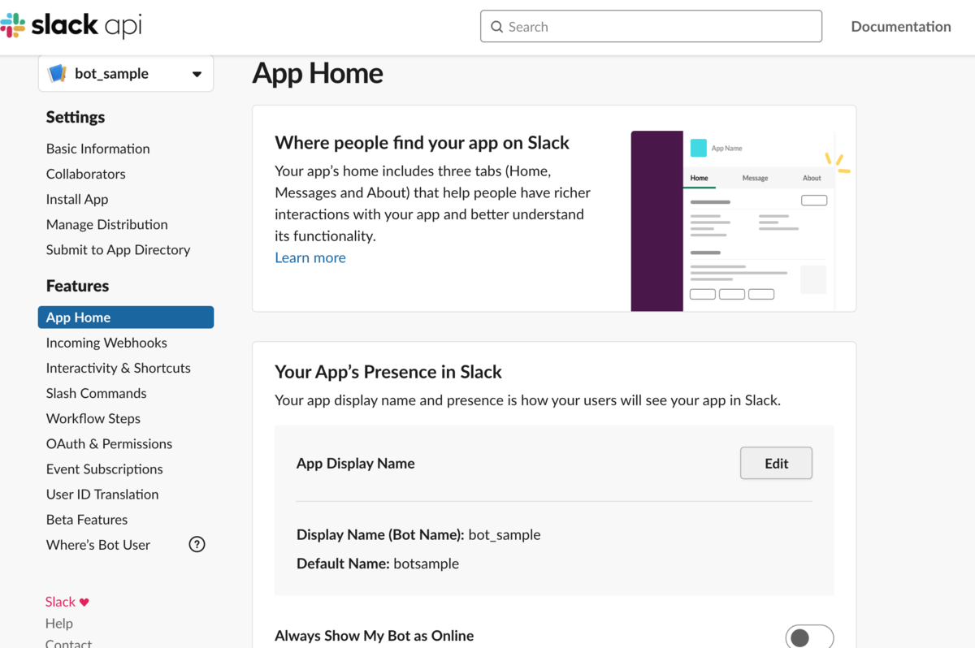Open User ID Translation

102,494
